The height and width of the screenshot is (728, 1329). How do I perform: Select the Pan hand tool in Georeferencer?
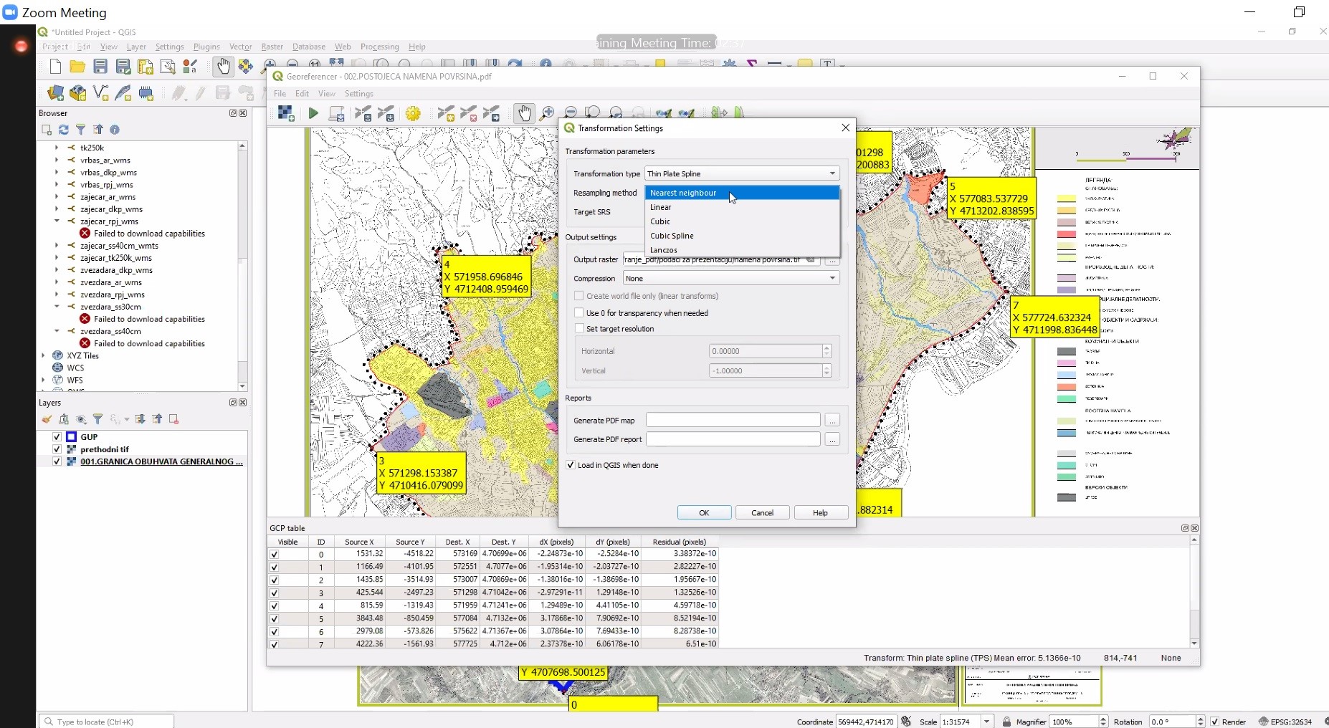(x=525, y=113)
